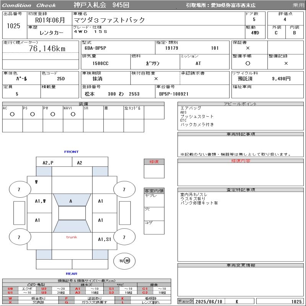Click the red W legend code for 板金あり
The height and width of the screenshot is (306, 306).
[x=10, y=298]
